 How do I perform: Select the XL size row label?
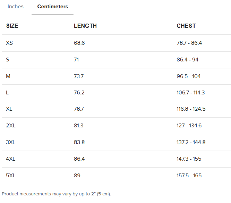tap(9, 109)
